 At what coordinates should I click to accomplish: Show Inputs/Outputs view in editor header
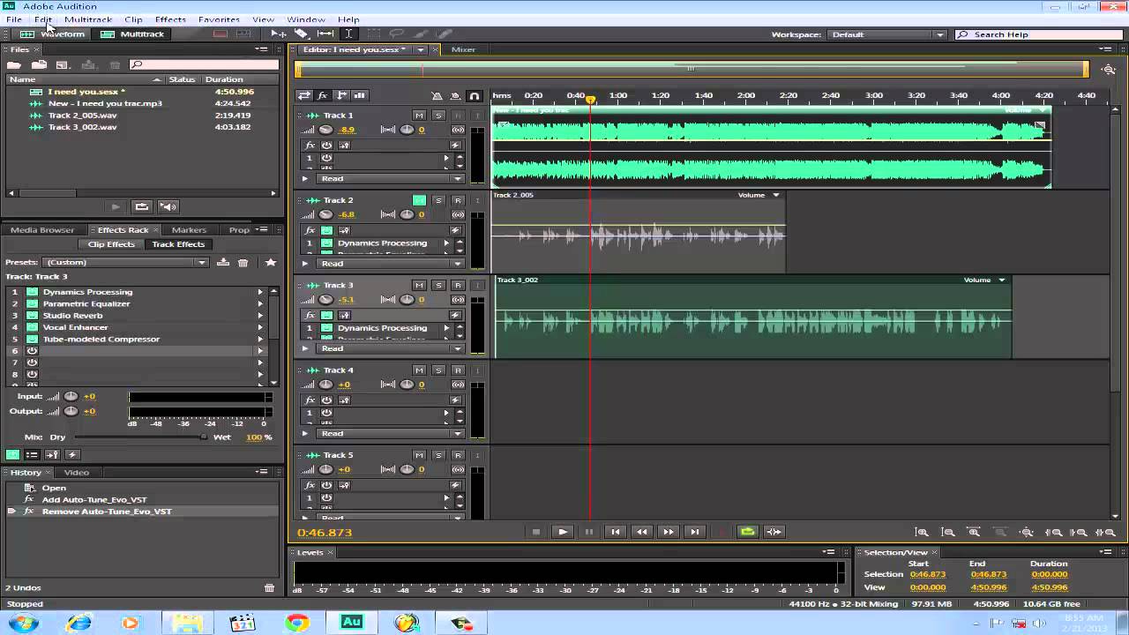304,95
